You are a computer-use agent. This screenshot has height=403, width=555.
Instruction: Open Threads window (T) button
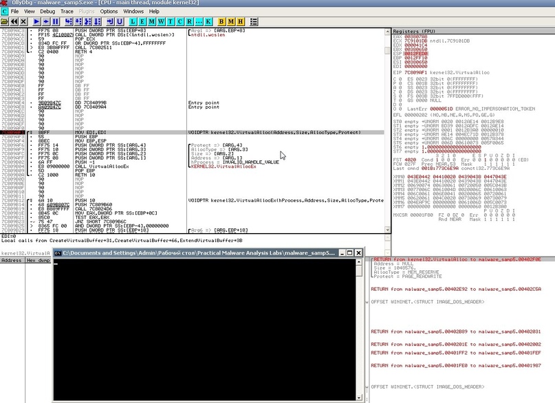coord(171,22)
